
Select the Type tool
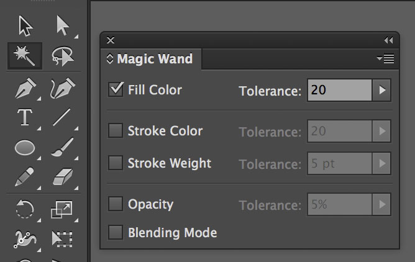(25, 117)
